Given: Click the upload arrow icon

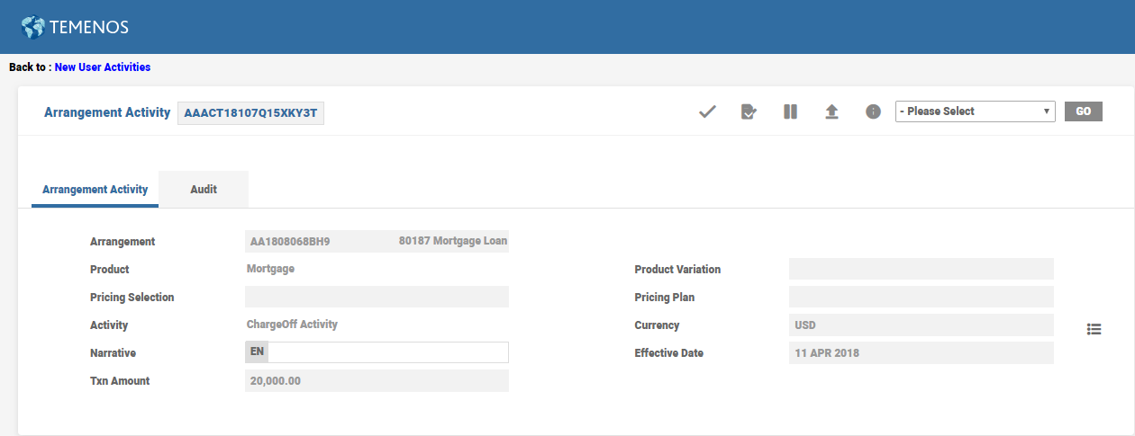Looking at the screenshot, I should (831, 111).
